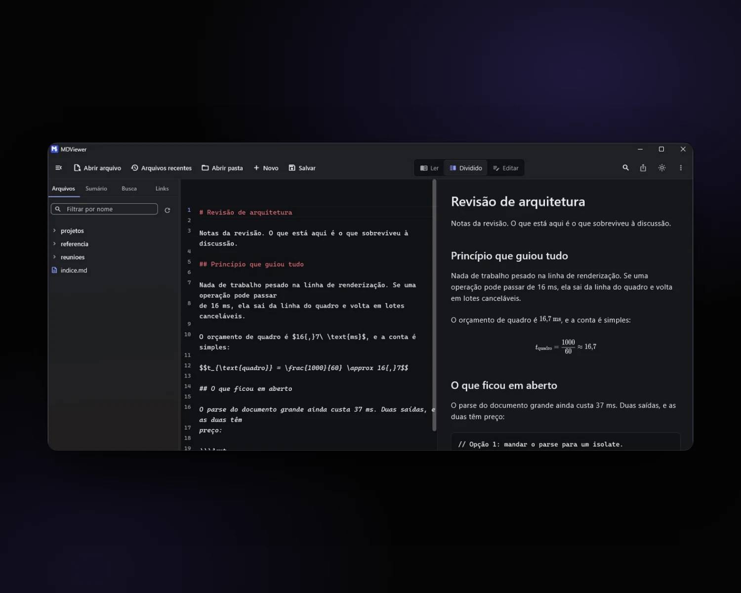Screen dimensions: 741x593
Task: Expand the referencia folder chevron
Action: pyautogui.click(x=54, y=244)
